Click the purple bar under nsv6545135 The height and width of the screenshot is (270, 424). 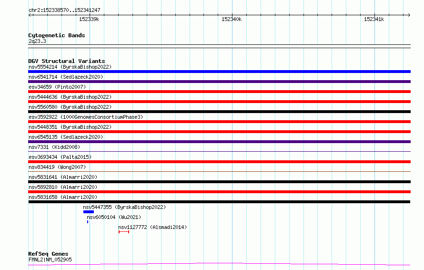point(219,142)
